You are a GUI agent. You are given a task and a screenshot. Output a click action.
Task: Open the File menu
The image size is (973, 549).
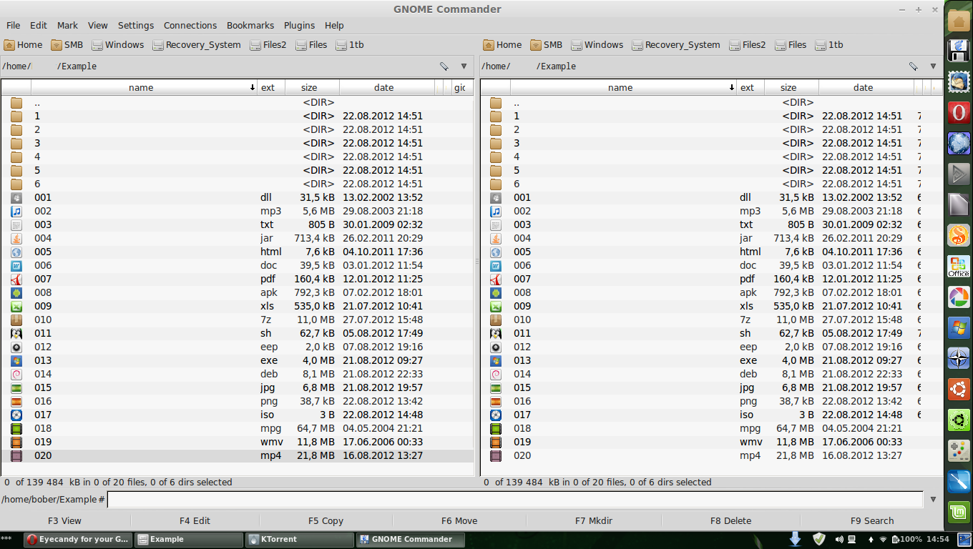pyautogui.click(x=14, y=25)
